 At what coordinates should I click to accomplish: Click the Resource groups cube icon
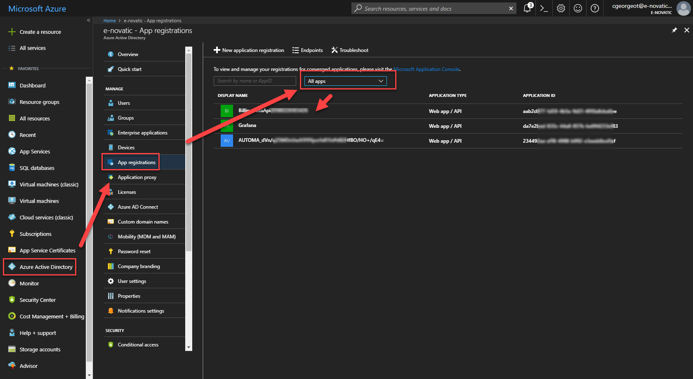coord(12,101)
